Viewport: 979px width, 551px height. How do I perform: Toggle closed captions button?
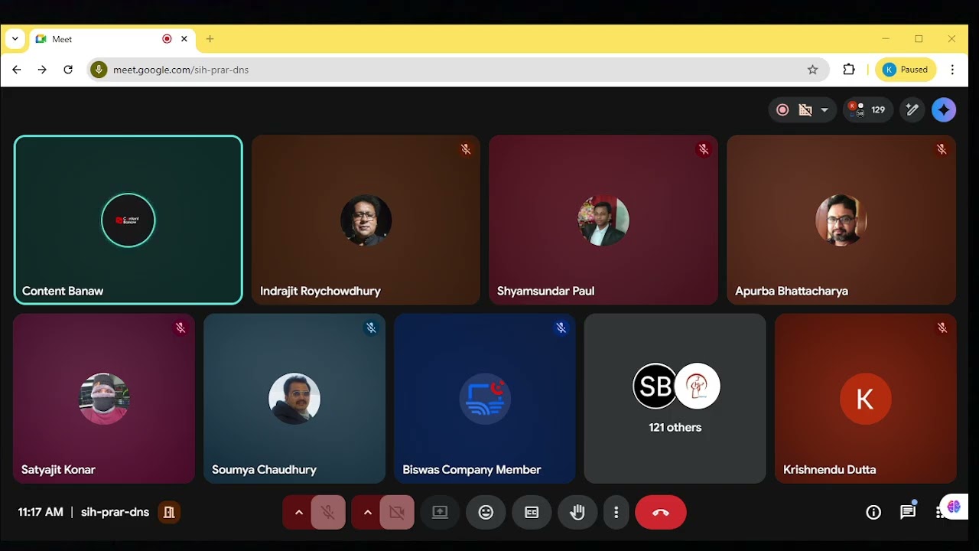coord(532,513)
